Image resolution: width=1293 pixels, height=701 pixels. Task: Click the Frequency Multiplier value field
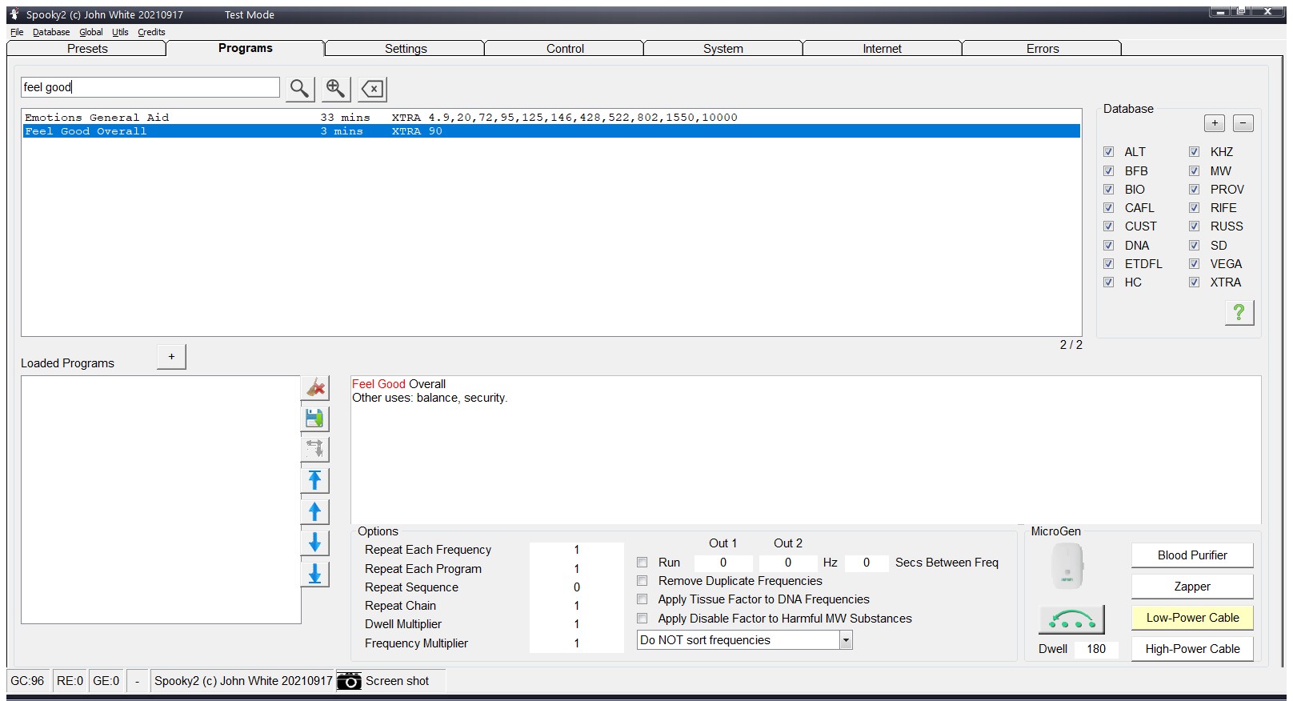coord(576,643)
